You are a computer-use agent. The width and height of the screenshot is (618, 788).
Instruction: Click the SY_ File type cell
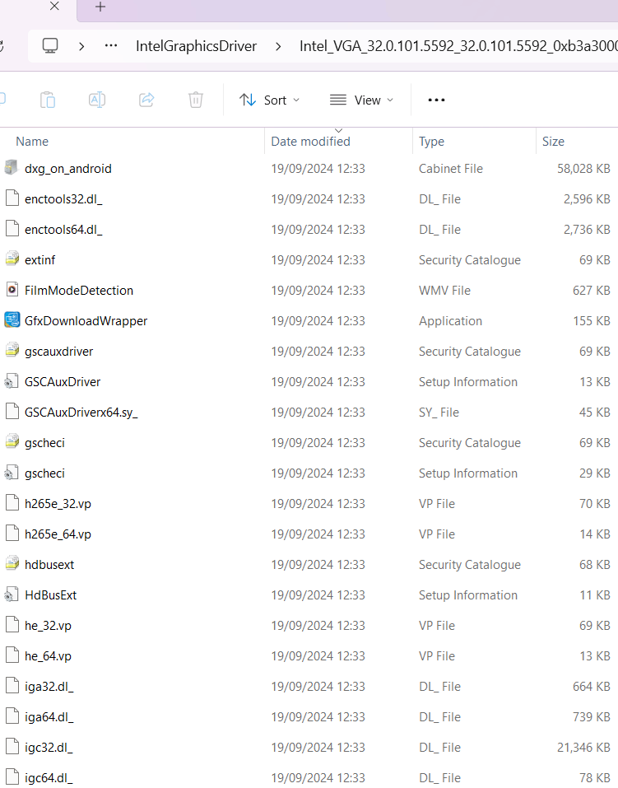pos(439,412)
